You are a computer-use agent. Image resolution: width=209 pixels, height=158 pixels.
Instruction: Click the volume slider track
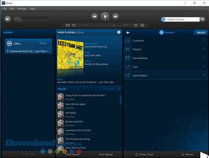tap(33, 19)
